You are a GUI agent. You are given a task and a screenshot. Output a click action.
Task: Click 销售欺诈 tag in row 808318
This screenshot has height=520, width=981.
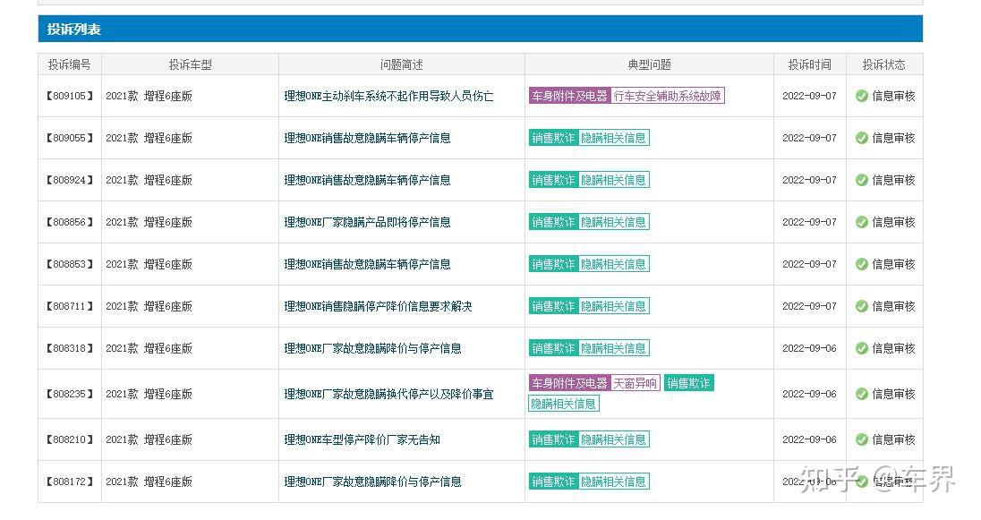(x=554, y=348)
